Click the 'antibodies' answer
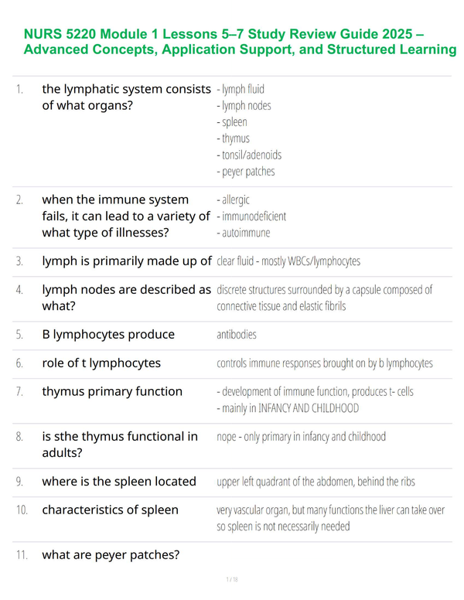The height and width of the screenshot is (600, 464). click(237, 335)
